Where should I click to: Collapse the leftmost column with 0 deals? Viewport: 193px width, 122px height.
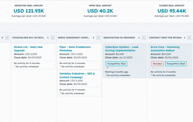pyautogui.click(x=7, y=38)
